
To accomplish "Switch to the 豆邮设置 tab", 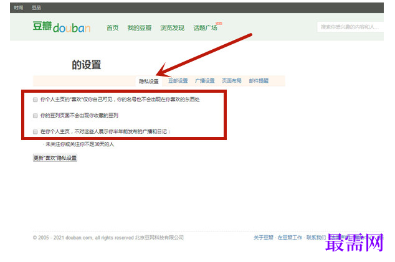I will [178, 81].
